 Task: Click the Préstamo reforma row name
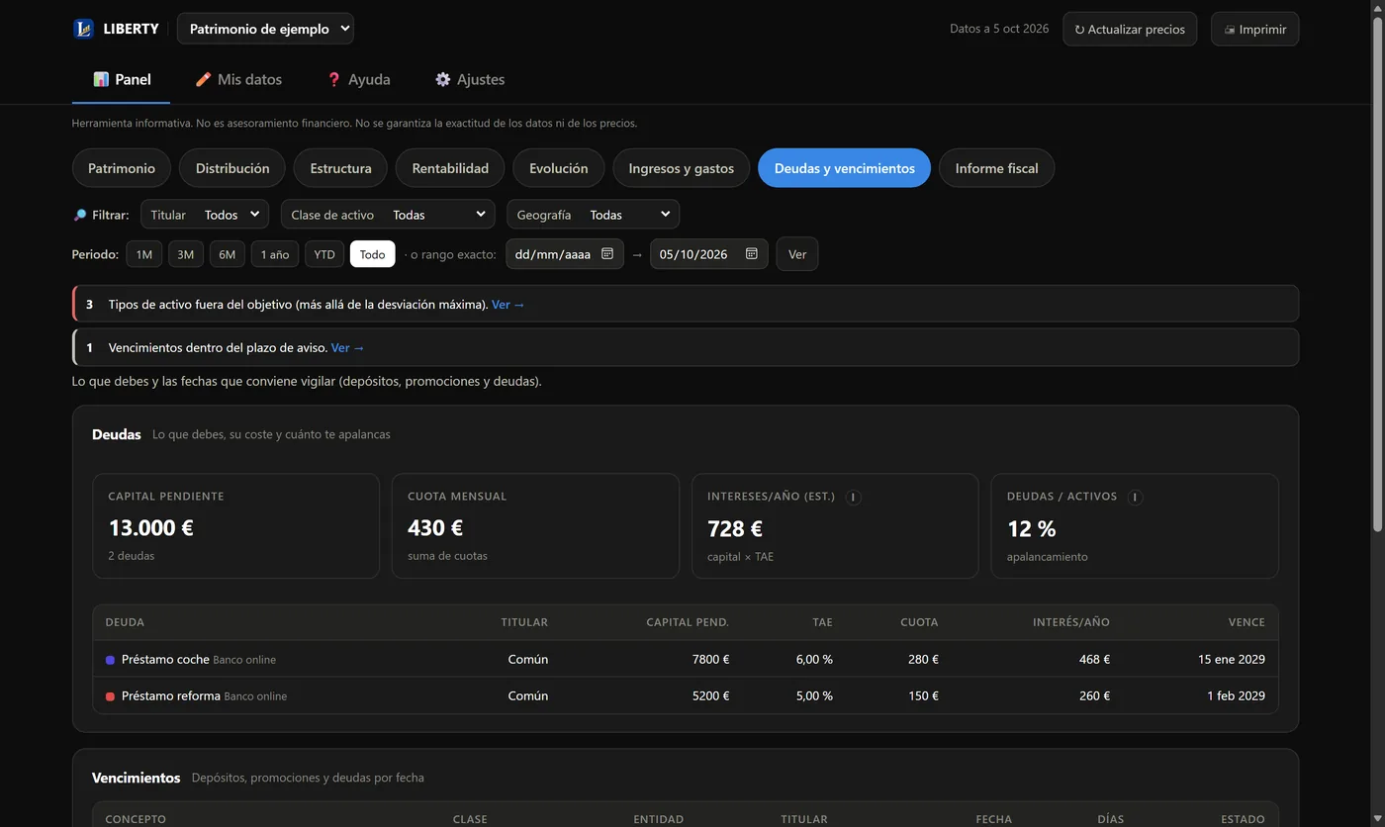coord(171,696)
